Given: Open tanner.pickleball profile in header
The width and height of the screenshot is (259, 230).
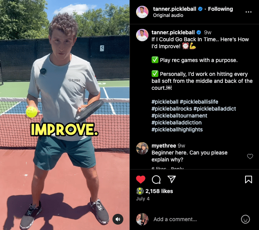Looking at the screenshot, I should [175, 9].
